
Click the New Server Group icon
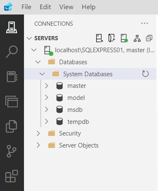pos(112,38)
